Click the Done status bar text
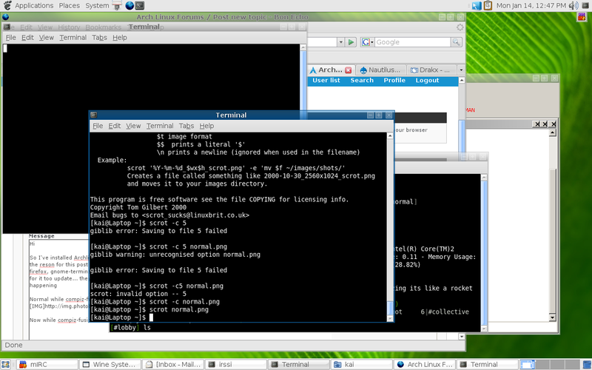Viewport: 592px width, 370px height. click(x=13, y=345)
